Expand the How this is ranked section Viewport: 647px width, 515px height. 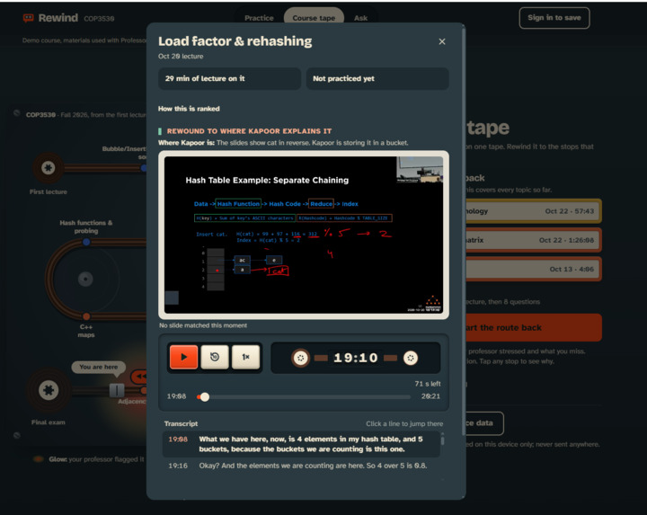coord(189,109)
